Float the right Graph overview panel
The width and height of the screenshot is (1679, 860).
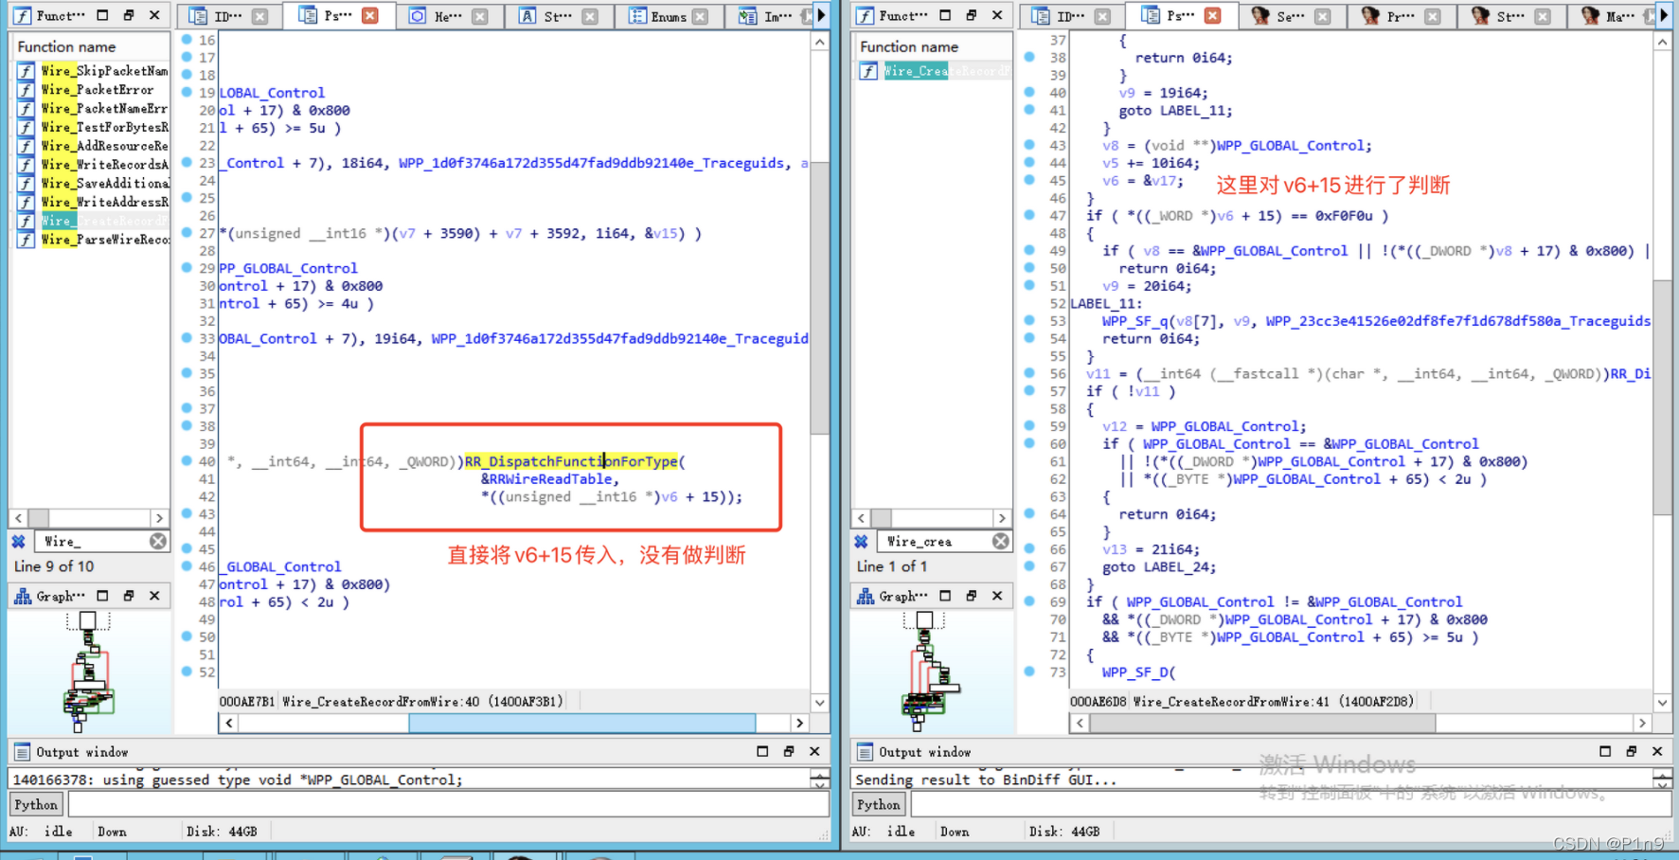pos(972,596)
